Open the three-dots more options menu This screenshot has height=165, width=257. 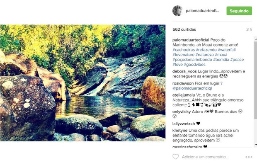pyautogui.click(x=249, y=157)
